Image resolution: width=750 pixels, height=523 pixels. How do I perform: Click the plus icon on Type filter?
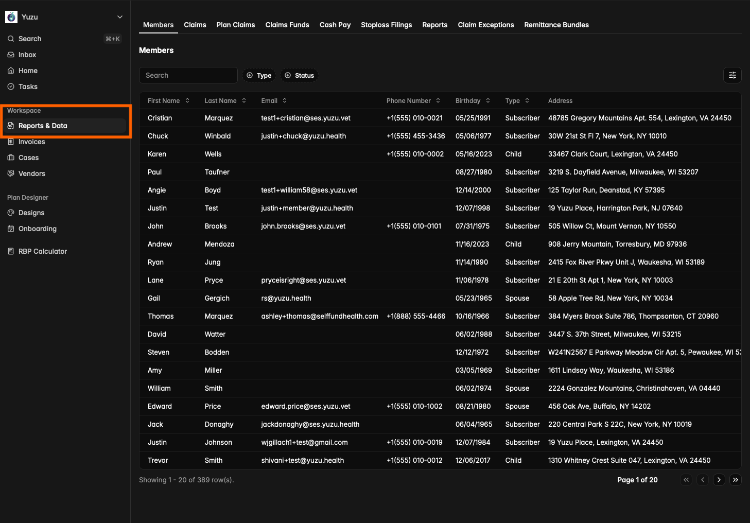coord(250,75)
